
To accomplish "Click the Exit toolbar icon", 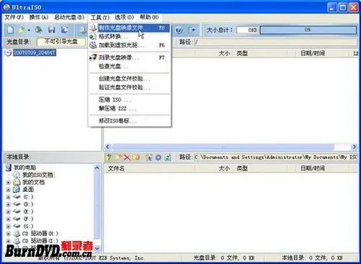I will (192, 30).
